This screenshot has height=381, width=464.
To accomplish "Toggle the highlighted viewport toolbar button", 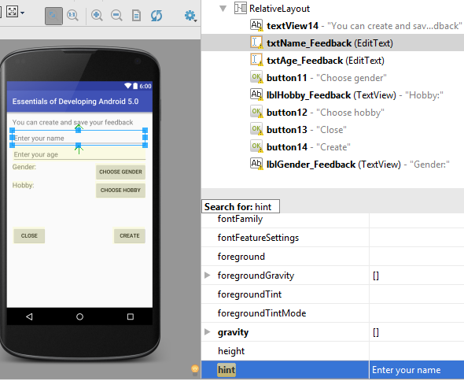I will (53, 16).
